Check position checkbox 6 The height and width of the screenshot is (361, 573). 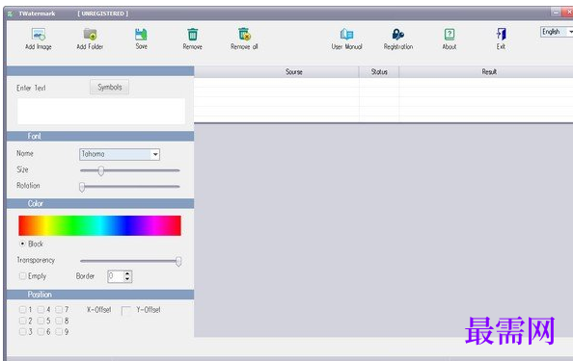41,331
